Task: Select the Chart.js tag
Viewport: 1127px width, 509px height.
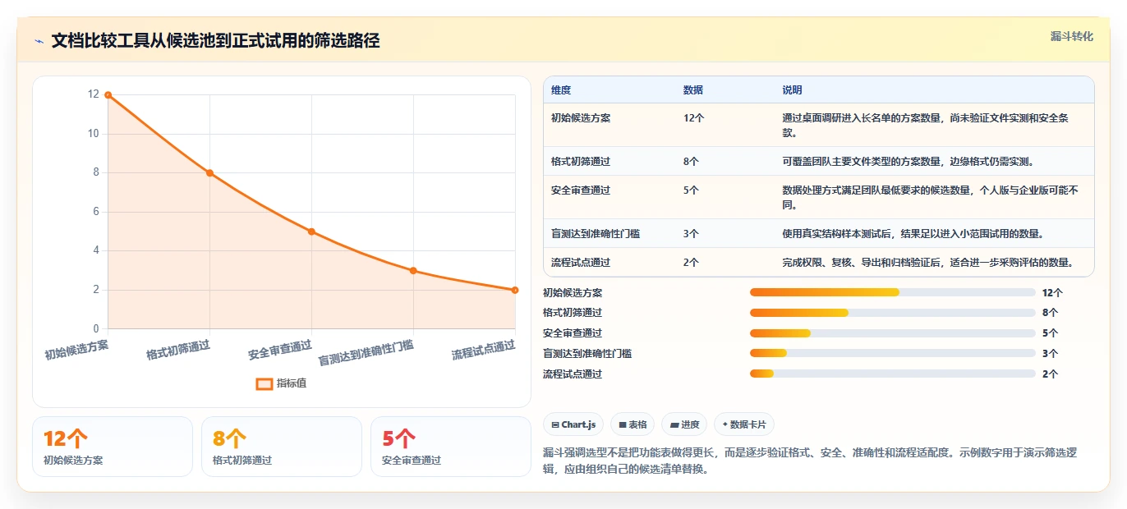Action: point(573,424)
